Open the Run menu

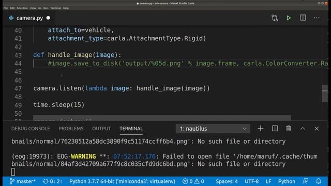pyautogui.click(x=46, y=8)
